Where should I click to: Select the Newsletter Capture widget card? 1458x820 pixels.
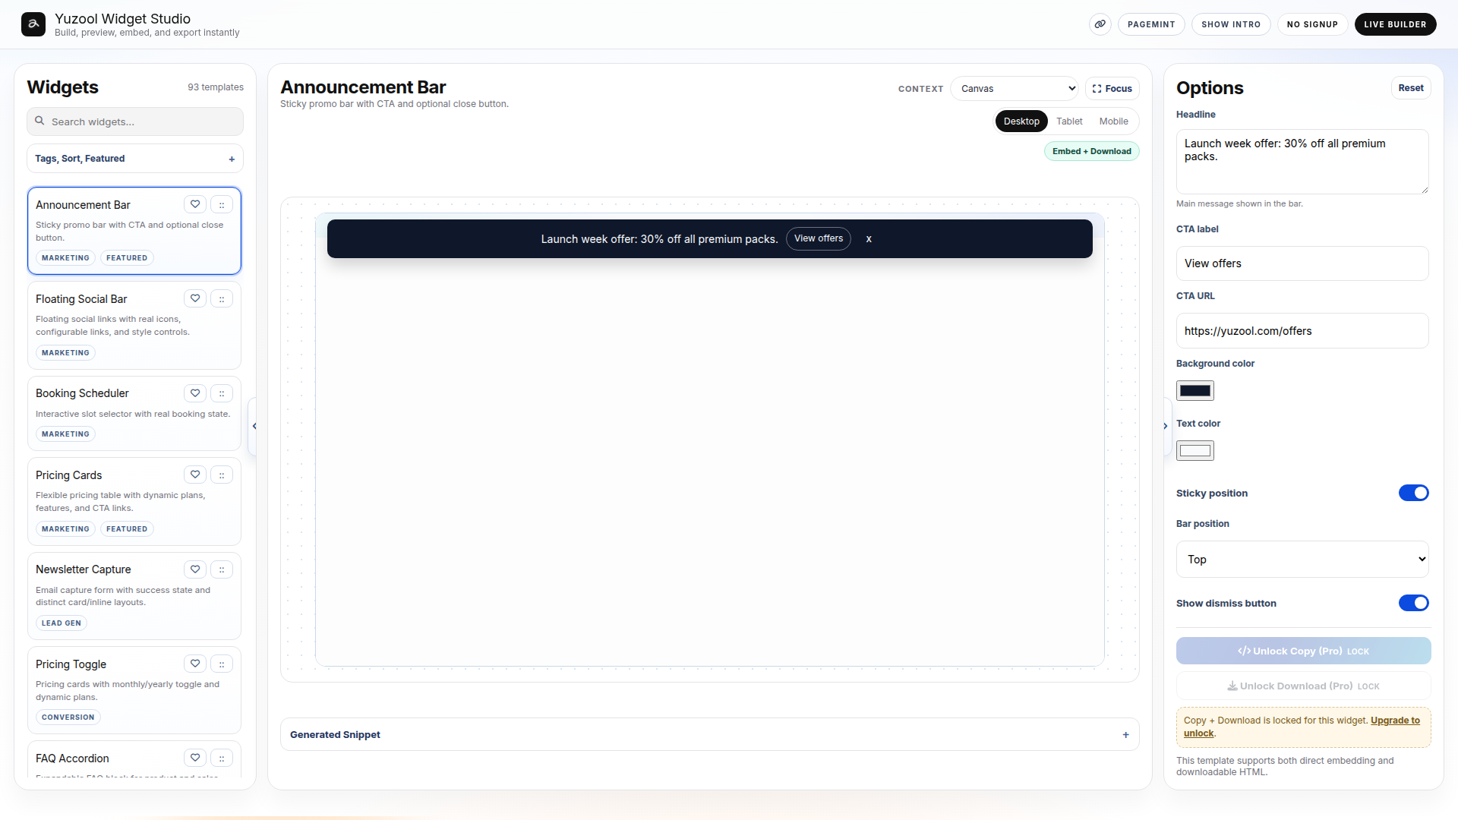134,596
